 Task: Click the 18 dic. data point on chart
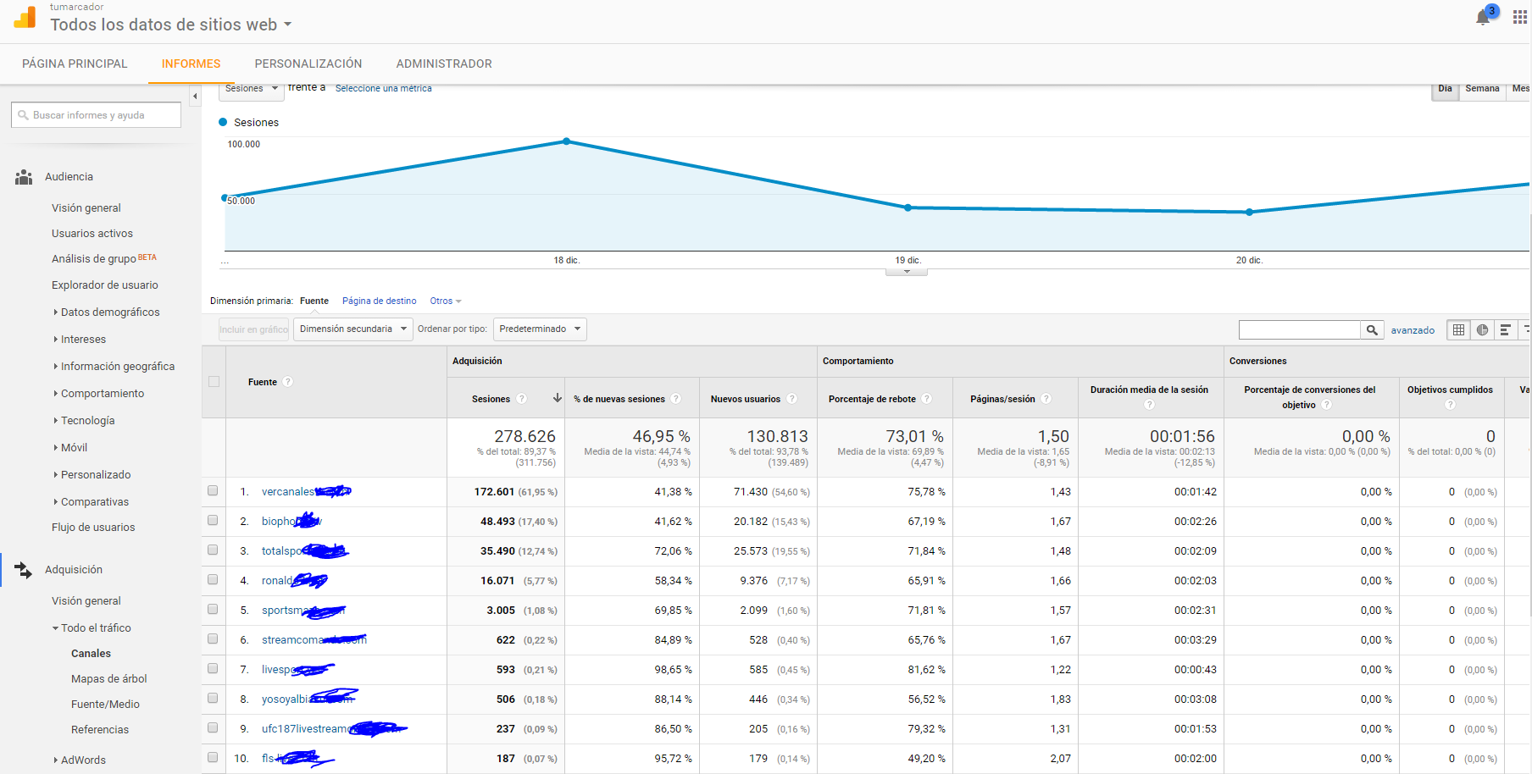[567, 141]
